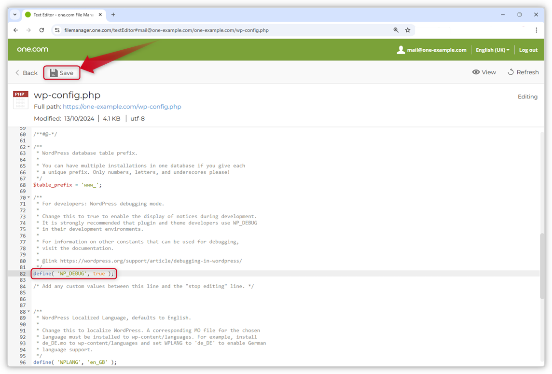552x374 pixels.
Task: Collapse the code fold at line 70
Action: (x=29, y=198)
